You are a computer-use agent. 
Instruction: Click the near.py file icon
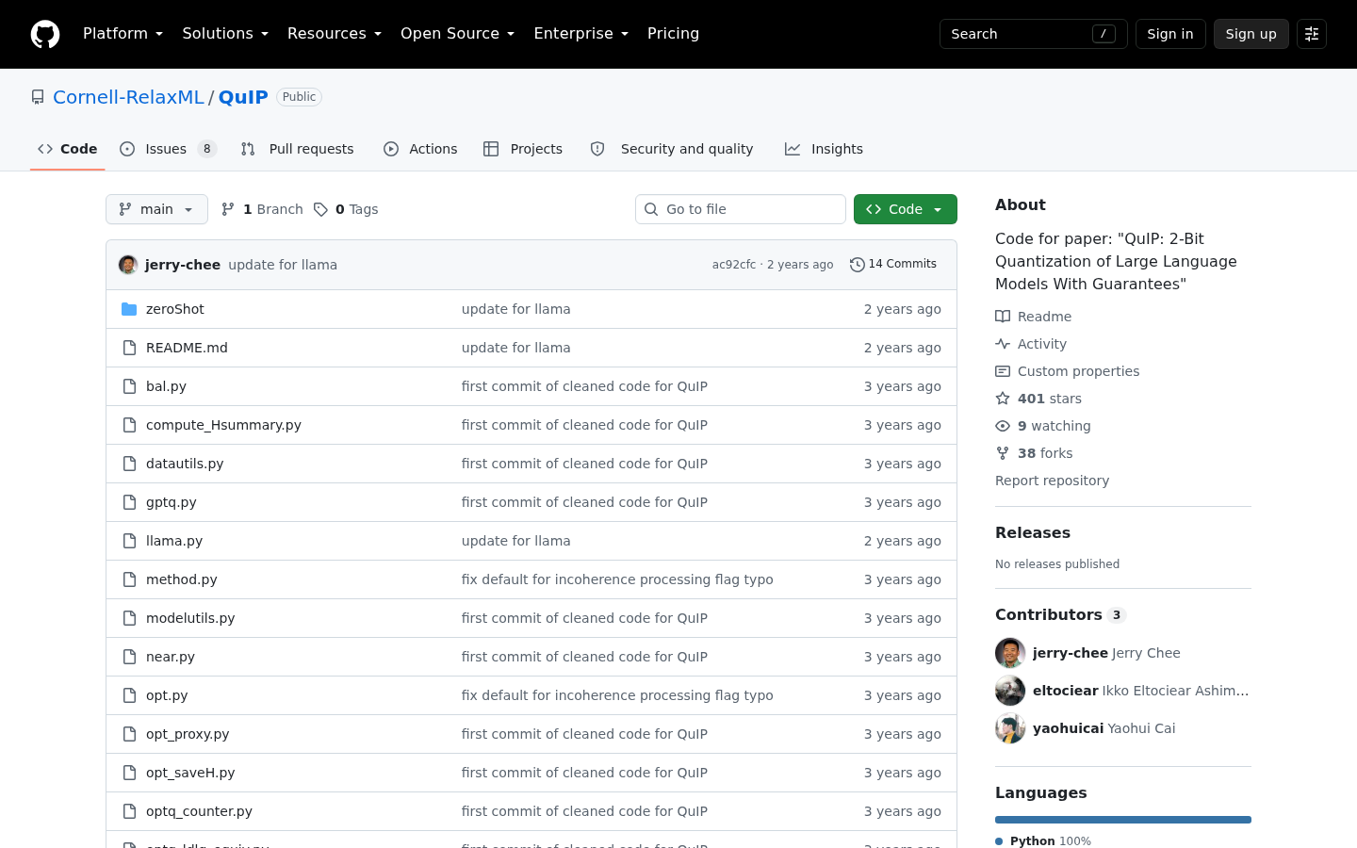129,657
